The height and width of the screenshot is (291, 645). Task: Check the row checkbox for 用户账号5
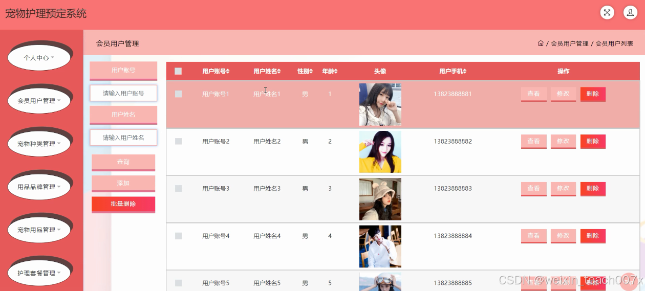click(178, 283)
